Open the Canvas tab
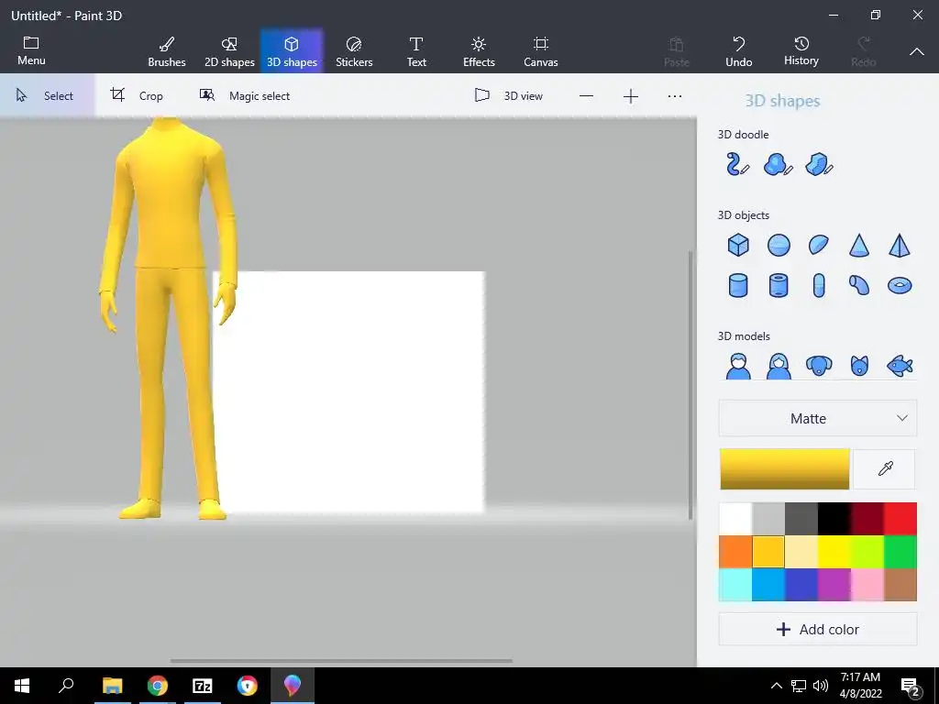 click(541, 51)
